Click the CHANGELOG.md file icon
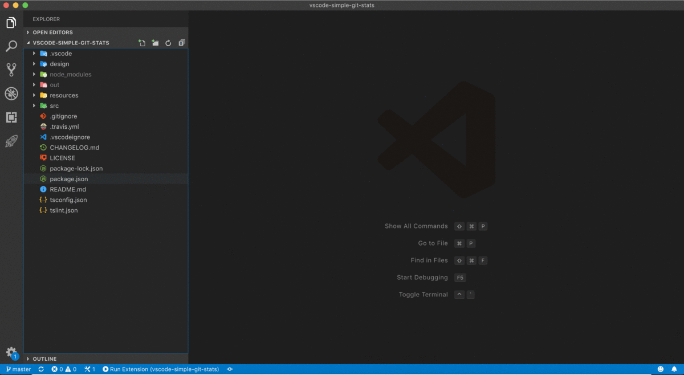Image resolution: width=684 pixels, height=375 pixels. (43, 148)
